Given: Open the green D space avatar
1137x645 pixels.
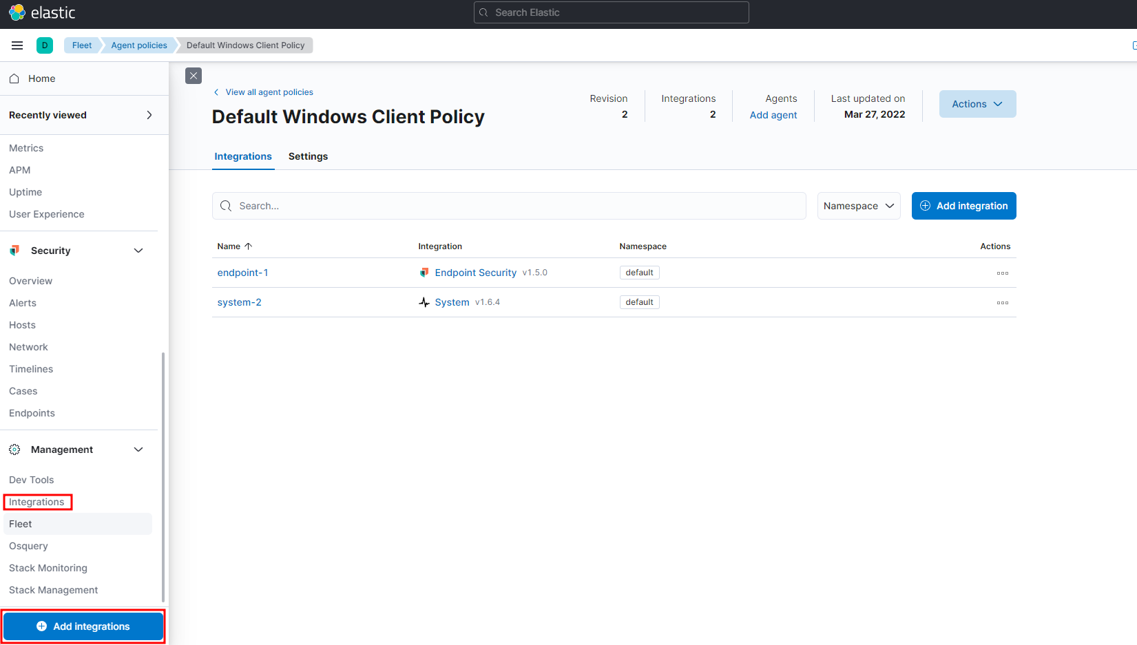Looking at the screenshot, I should 45,45.
